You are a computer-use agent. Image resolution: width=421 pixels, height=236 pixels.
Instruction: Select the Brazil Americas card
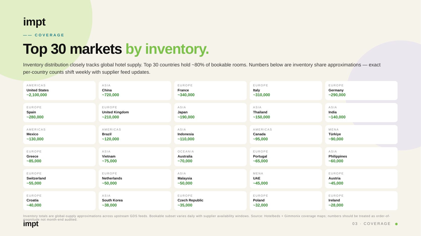click(x=135, y=135)
